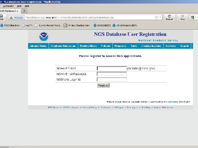Open Meeting Notes nav item
Screen dimensions: 198x148
(88, 46)
